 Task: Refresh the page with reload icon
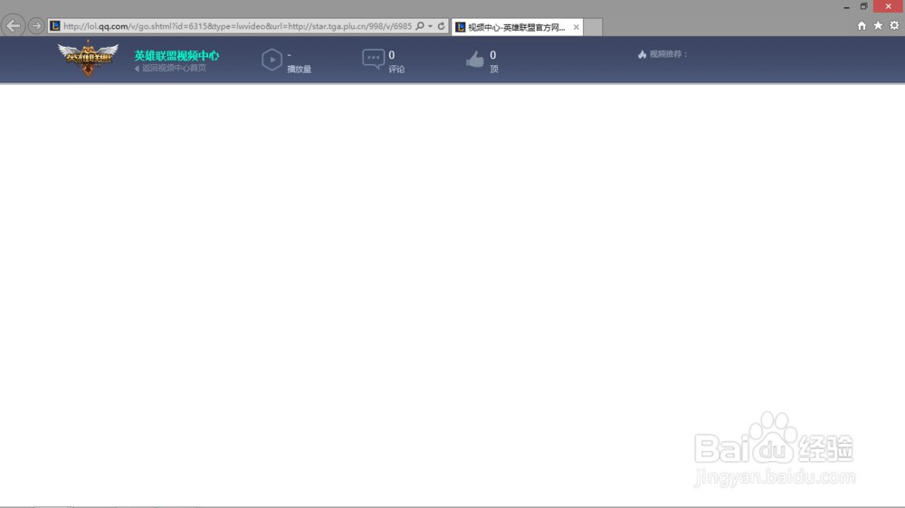[x=442, y=26]
